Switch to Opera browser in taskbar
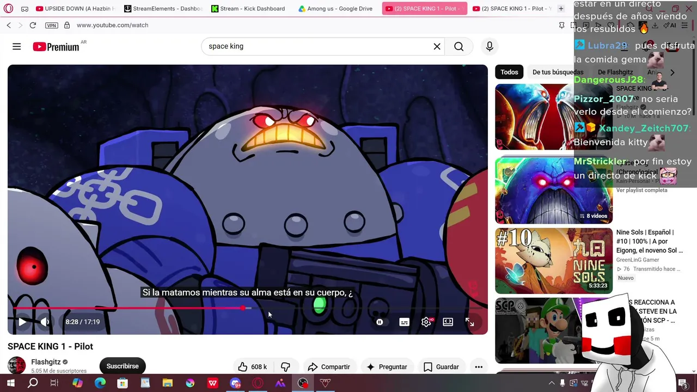697x392 pixels. point(258,383)
